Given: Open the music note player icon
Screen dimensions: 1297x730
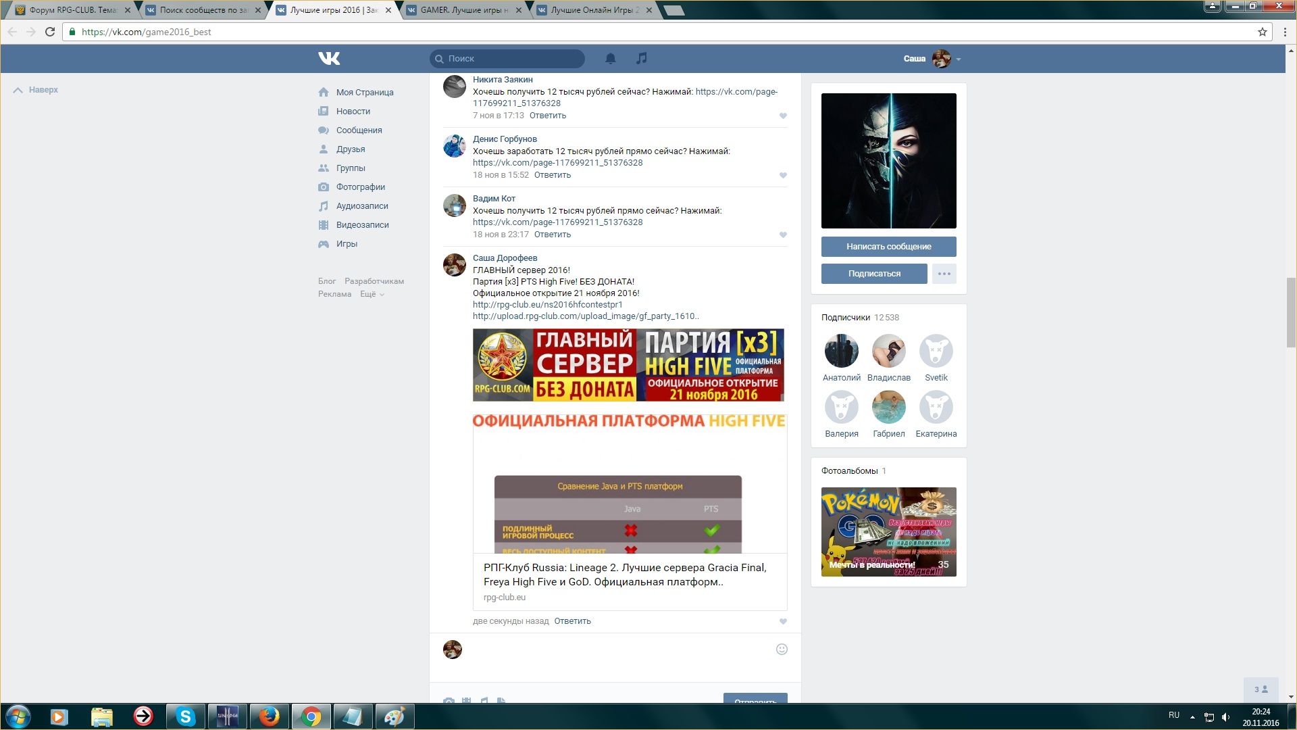Looking at the screenshot, I should [641, 58].
